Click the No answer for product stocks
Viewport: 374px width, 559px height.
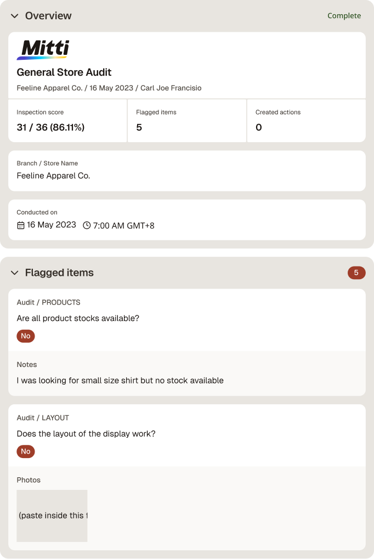(x=26, y=336)
